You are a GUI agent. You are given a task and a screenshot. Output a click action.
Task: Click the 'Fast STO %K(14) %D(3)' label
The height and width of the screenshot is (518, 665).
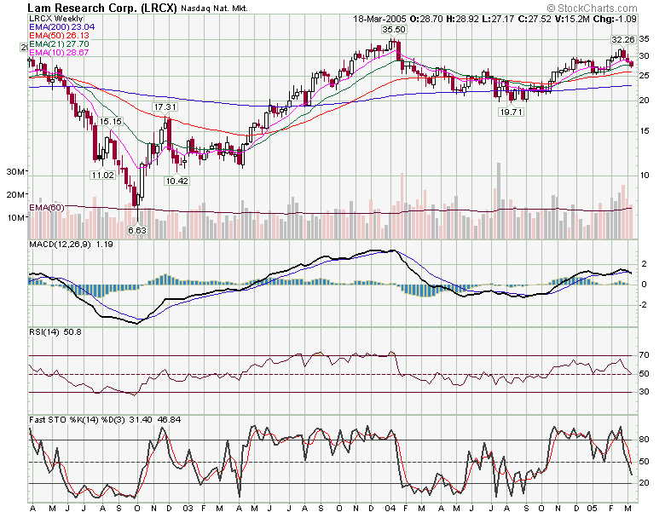[x=78, y=420]
